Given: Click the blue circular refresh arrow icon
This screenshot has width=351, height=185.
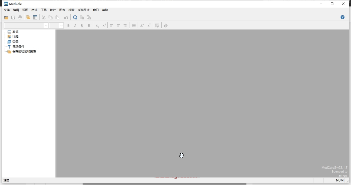Looking at the screenshot, I should (75, 17).
